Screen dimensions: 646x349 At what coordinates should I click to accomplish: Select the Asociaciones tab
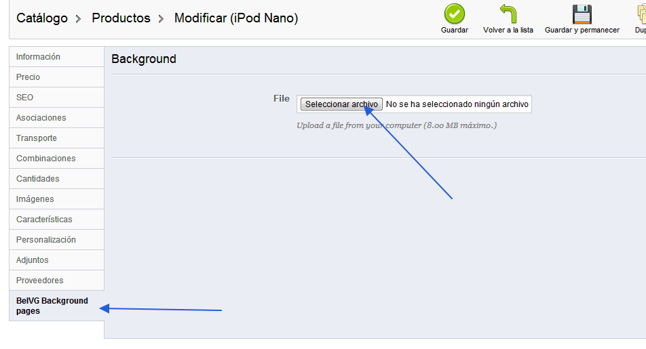pos(41,118)
